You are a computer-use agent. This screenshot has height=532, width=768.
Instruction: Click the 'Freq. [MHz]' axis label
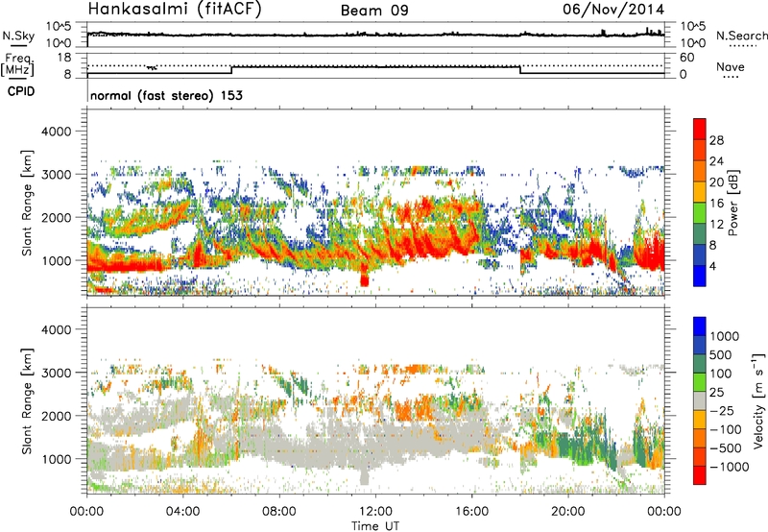coord(18,64)
